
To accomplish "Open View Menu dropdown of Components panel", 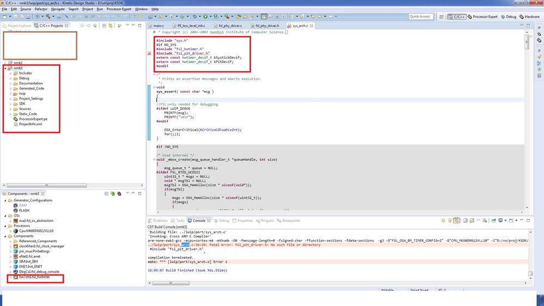I will click(x=127, y=193).
